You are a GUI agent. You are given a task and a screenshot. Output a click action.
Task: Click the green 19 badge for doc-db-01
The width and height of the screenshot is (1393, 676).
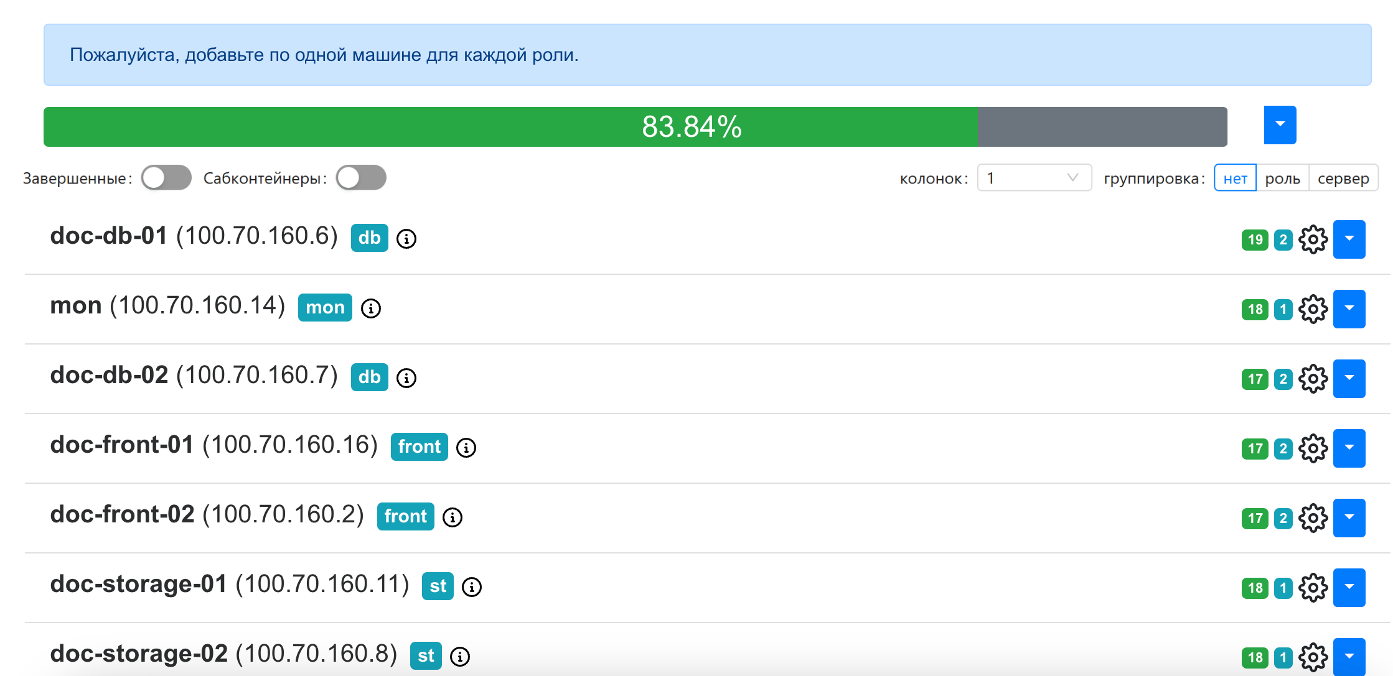[x=1255, y=239]
